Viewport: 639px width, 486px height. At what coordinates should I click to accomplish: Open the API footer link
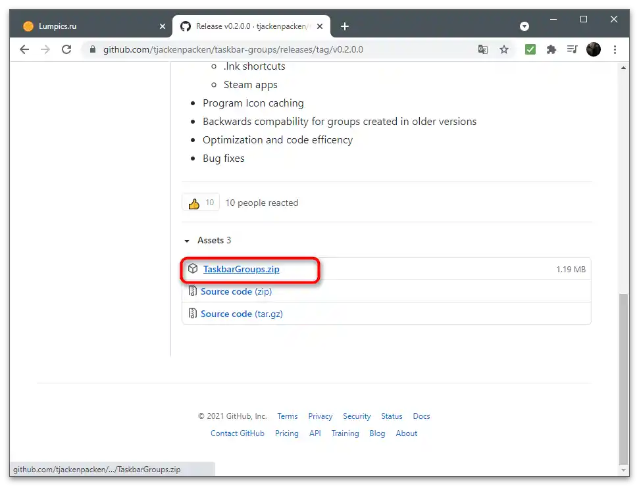coord(315,433)
